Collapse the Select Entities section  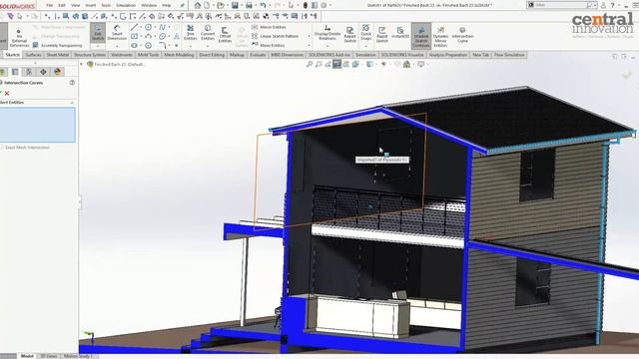tap(72, 103)
